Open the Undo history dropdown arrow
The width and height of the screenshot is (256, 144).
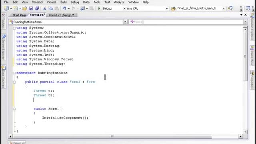(69, 8)
